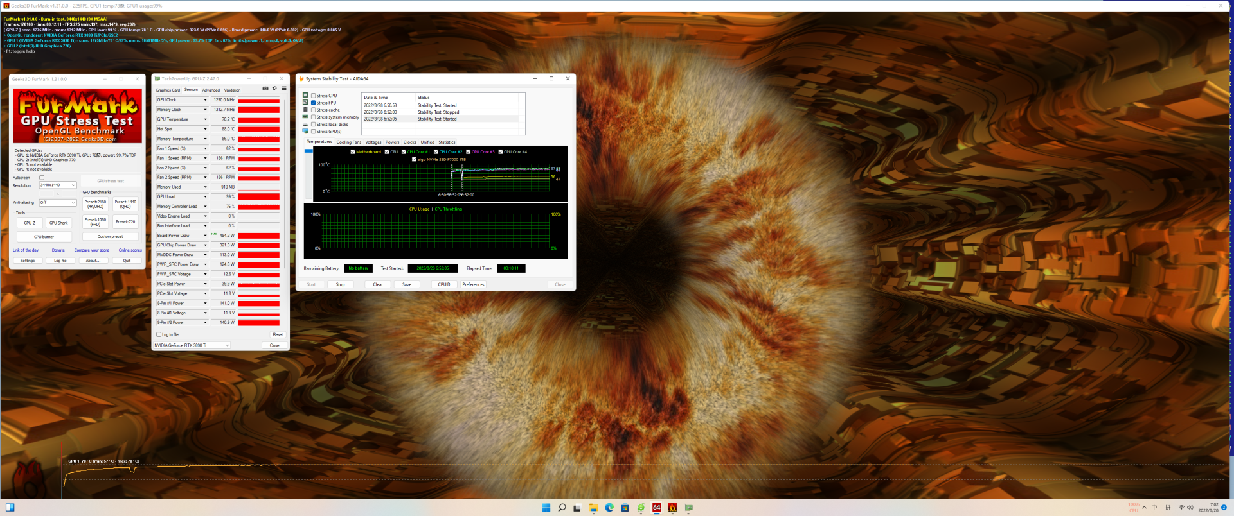Open Windows Start menu
The width and height of the screenshot is (1234, 516).
pyautogui.click(x=546, y=508)
